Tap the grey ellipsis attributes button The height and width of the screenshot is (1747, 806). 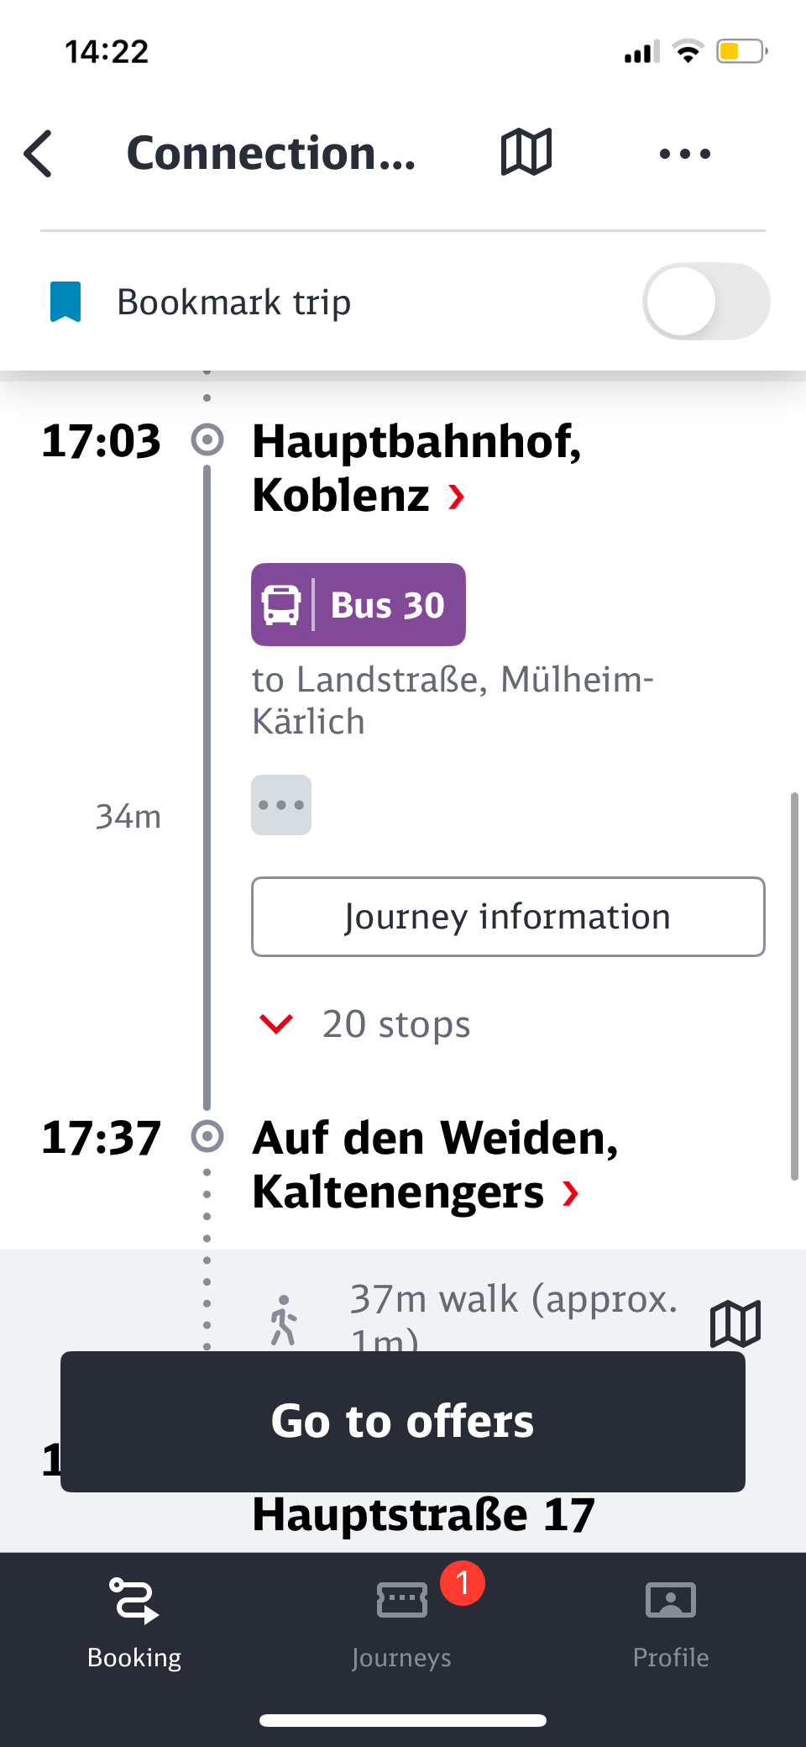point(281,805)
